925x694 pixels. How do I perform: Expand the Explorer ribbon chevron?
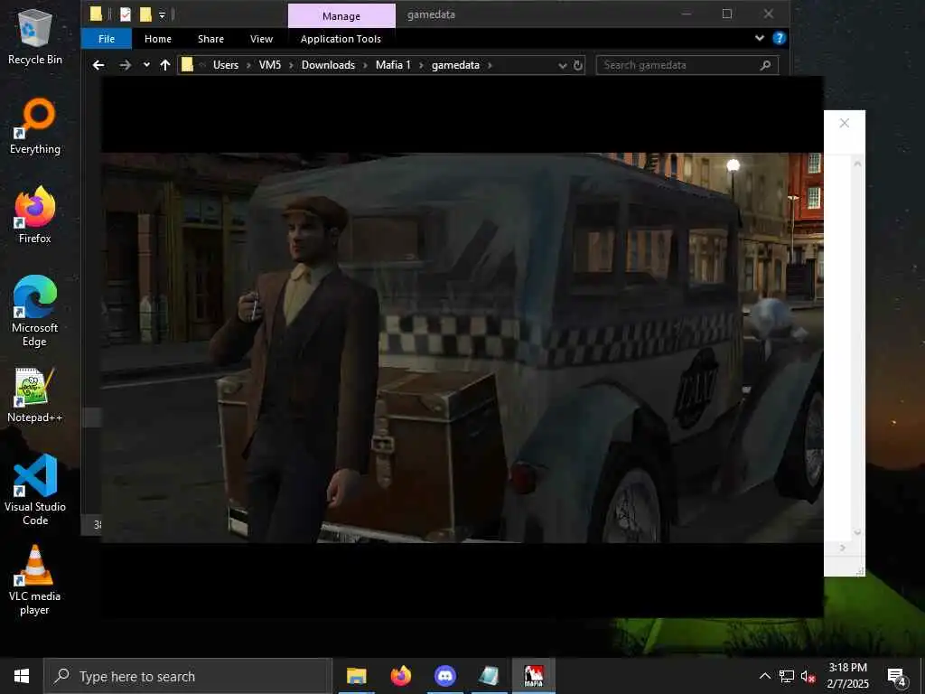tap(759, 38)
